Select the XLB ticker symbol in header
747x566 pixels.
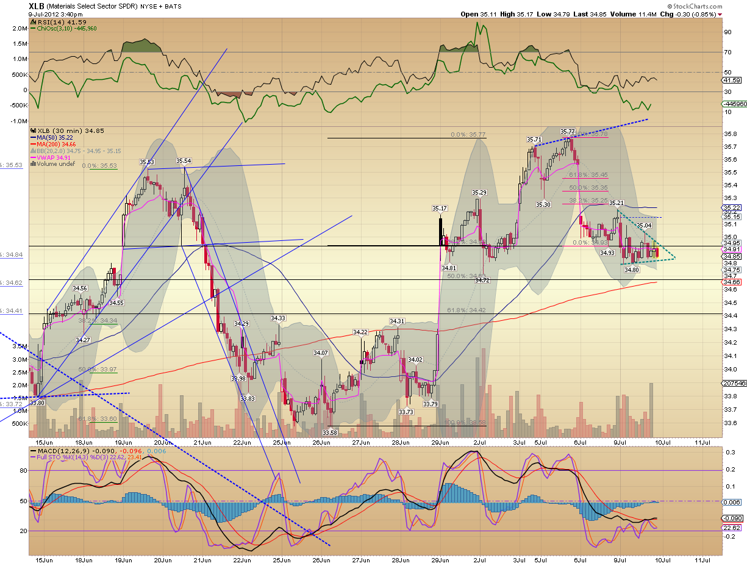37,6
